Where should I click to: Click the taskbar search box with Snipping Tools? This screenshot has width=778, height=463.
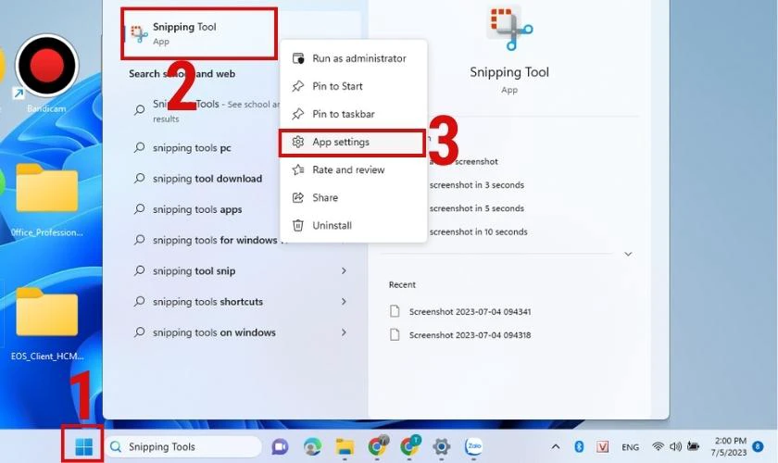click(183, 446)
